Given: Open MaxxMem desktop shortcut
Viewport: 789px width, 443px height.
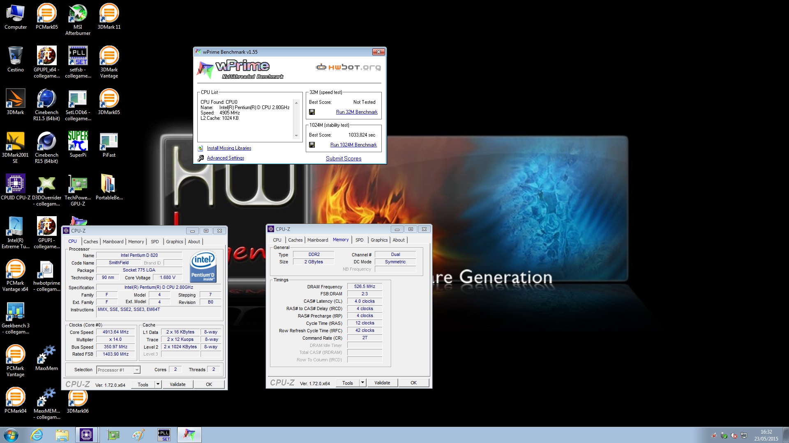Looking at the screenshot, I should [47, 358].
